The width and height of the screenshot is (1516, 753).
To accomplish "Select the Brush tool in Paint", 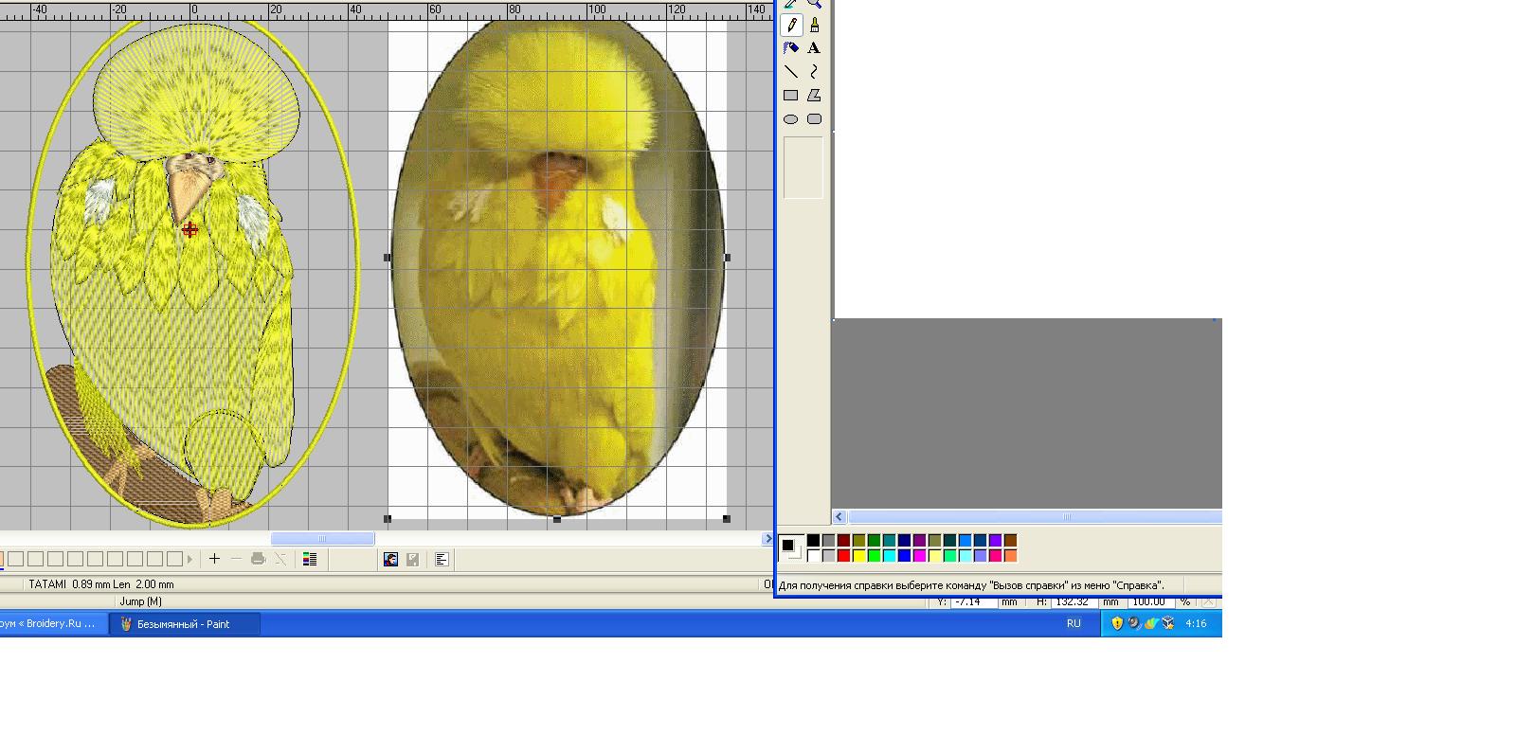I will click(x=814, y=26).
